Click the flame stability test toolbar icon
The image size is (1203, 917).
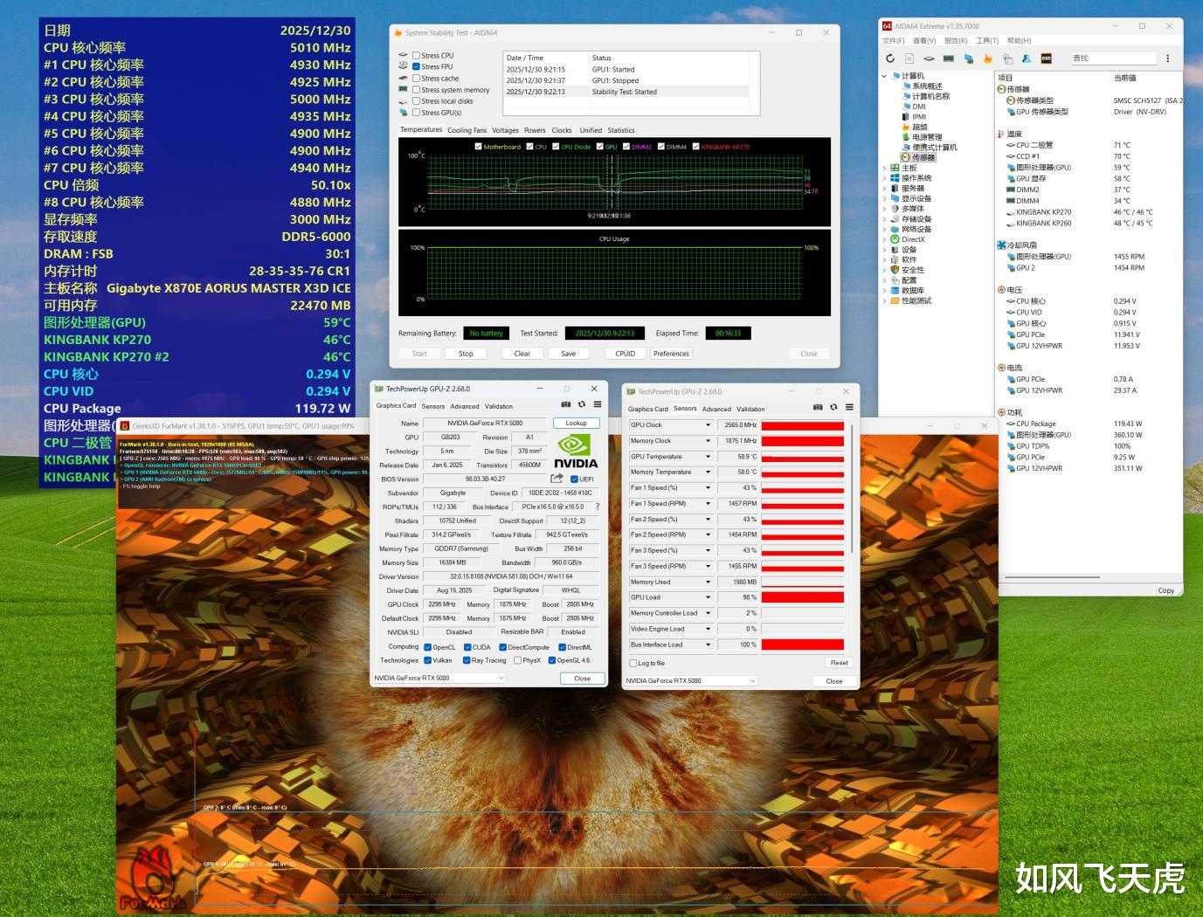[987, 59]
